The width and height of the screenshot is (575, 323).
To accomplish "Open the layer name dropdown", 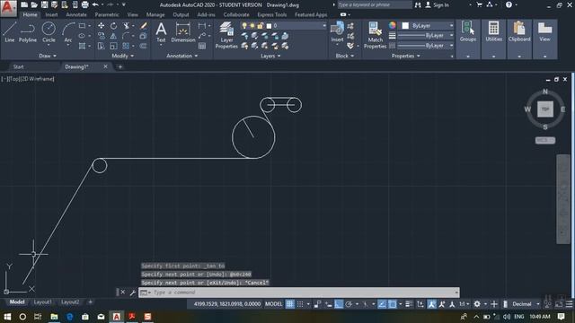I will pos(284,26).
